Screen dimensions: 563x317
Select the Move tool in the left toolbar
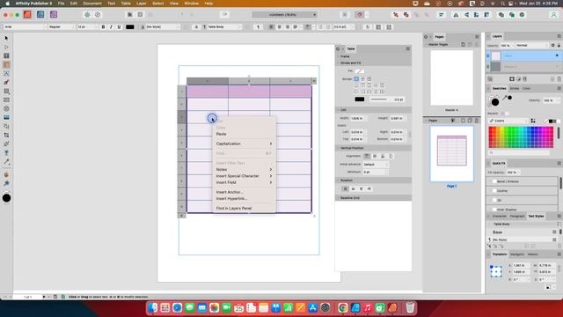point(6,38)
